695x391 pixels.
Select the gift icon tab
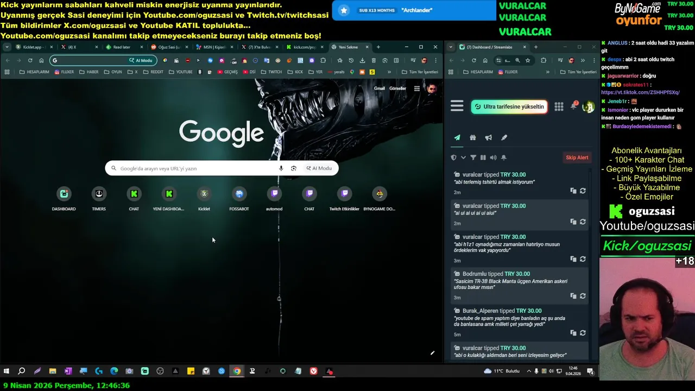[472, 137]
